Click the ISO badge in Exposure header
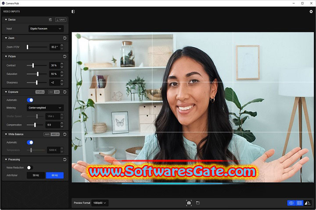The width and height of the screenshot is (316, 210). [54, 92]
